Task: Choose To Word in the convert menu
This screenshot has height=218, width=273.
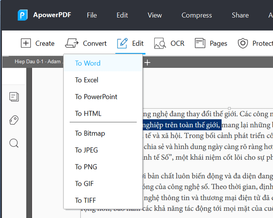Action: click(x=103, y=63)
